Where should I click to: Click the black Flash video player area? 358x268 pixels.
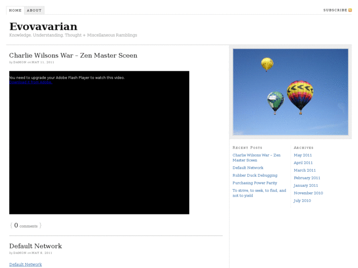[99, 143]
